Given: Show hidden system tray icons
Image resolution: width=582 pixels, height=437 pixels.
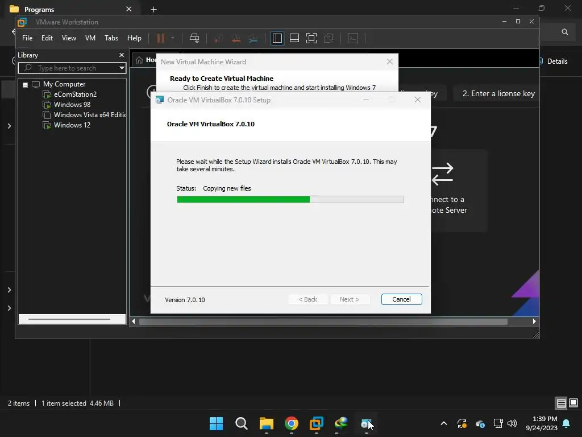Looking at the screenshot, I should pos(443,423).
